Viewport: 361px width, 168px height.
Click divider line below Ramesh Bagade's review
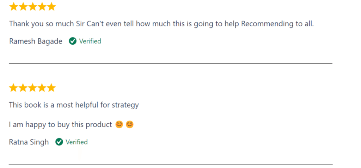coord(170,64)
